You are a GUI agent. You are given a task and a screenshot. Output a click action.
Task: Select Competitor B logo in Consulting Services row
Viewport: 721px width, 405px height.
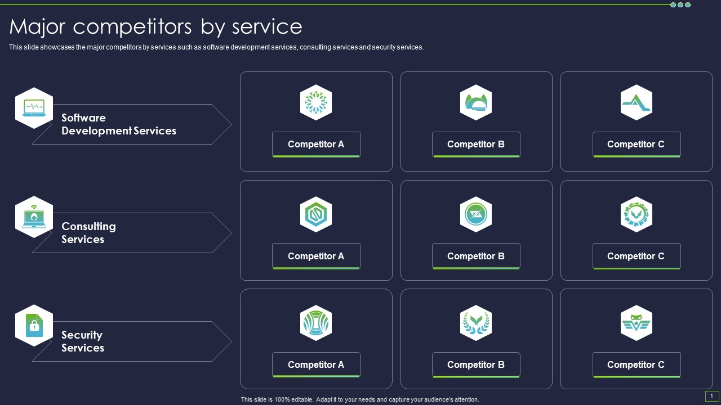476,214
